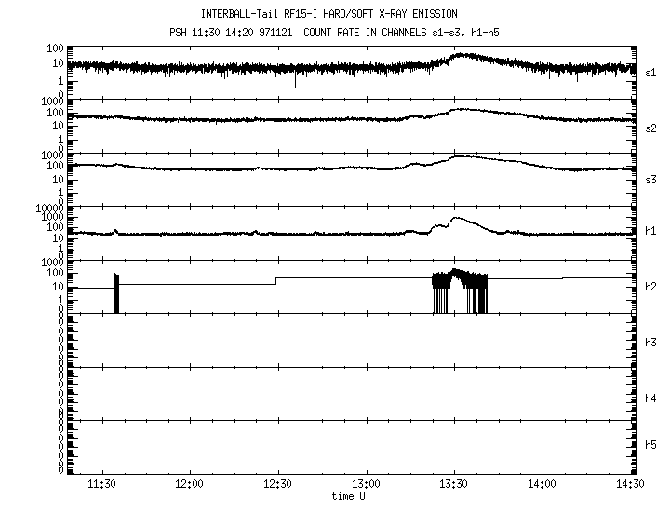Select the s3 channel label
Viewport: 670px width, 512px height.
651,178
